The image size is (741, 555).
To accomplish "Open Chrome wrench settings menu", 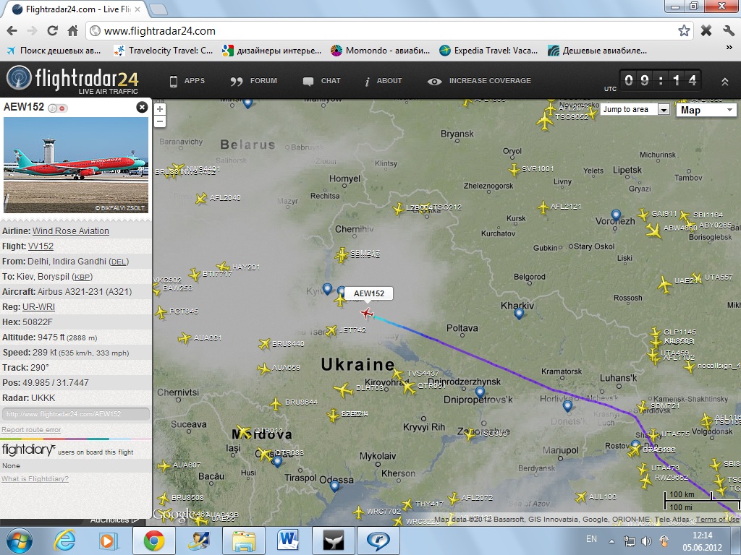I will pos(728,30).
